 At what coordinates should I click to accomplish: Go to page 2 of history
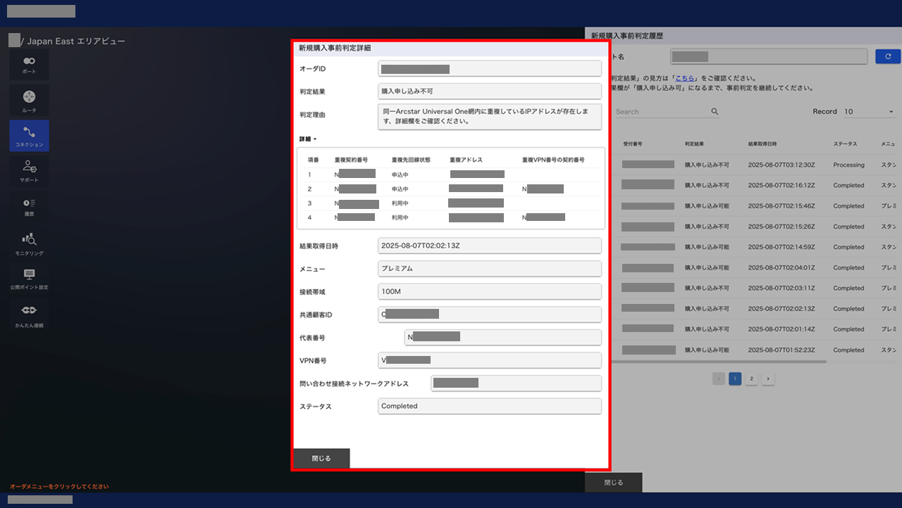pos(751,379)
